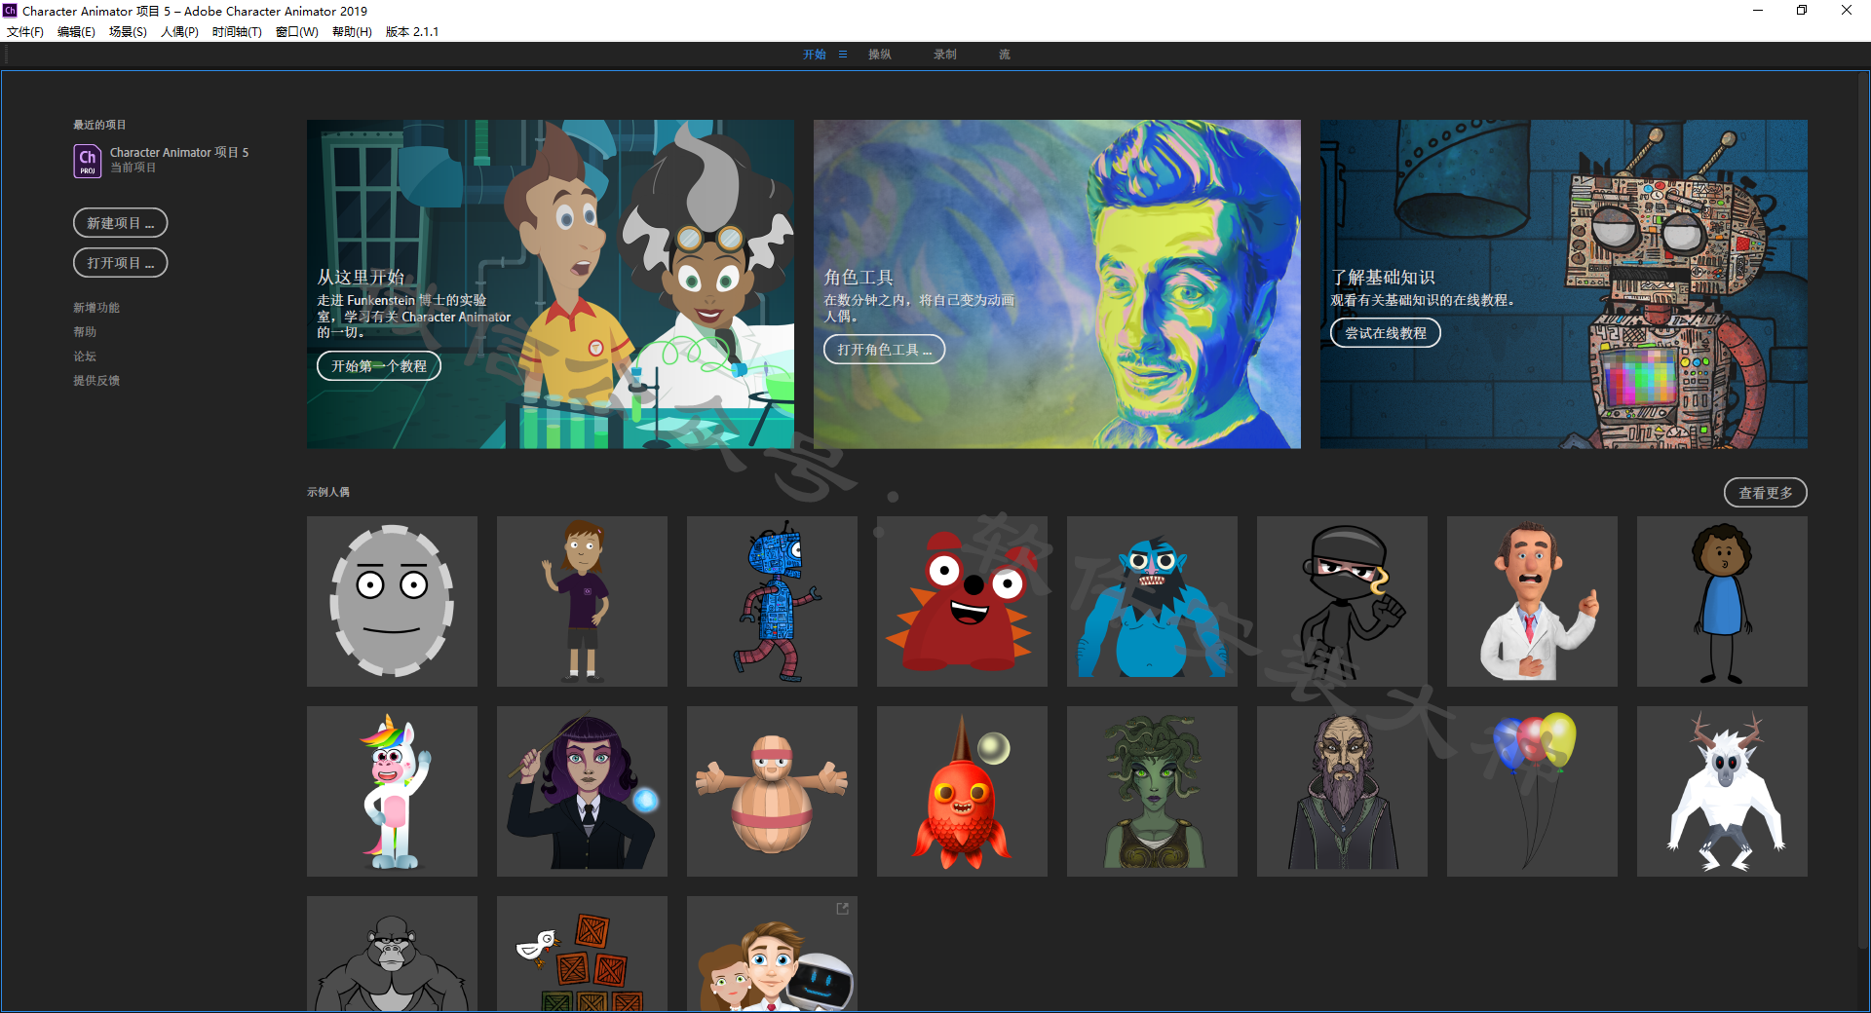The width and height of the screenshot is (1871, 1013).
Task: Select the red spiky monster puppet
Action: coord(962,601)
